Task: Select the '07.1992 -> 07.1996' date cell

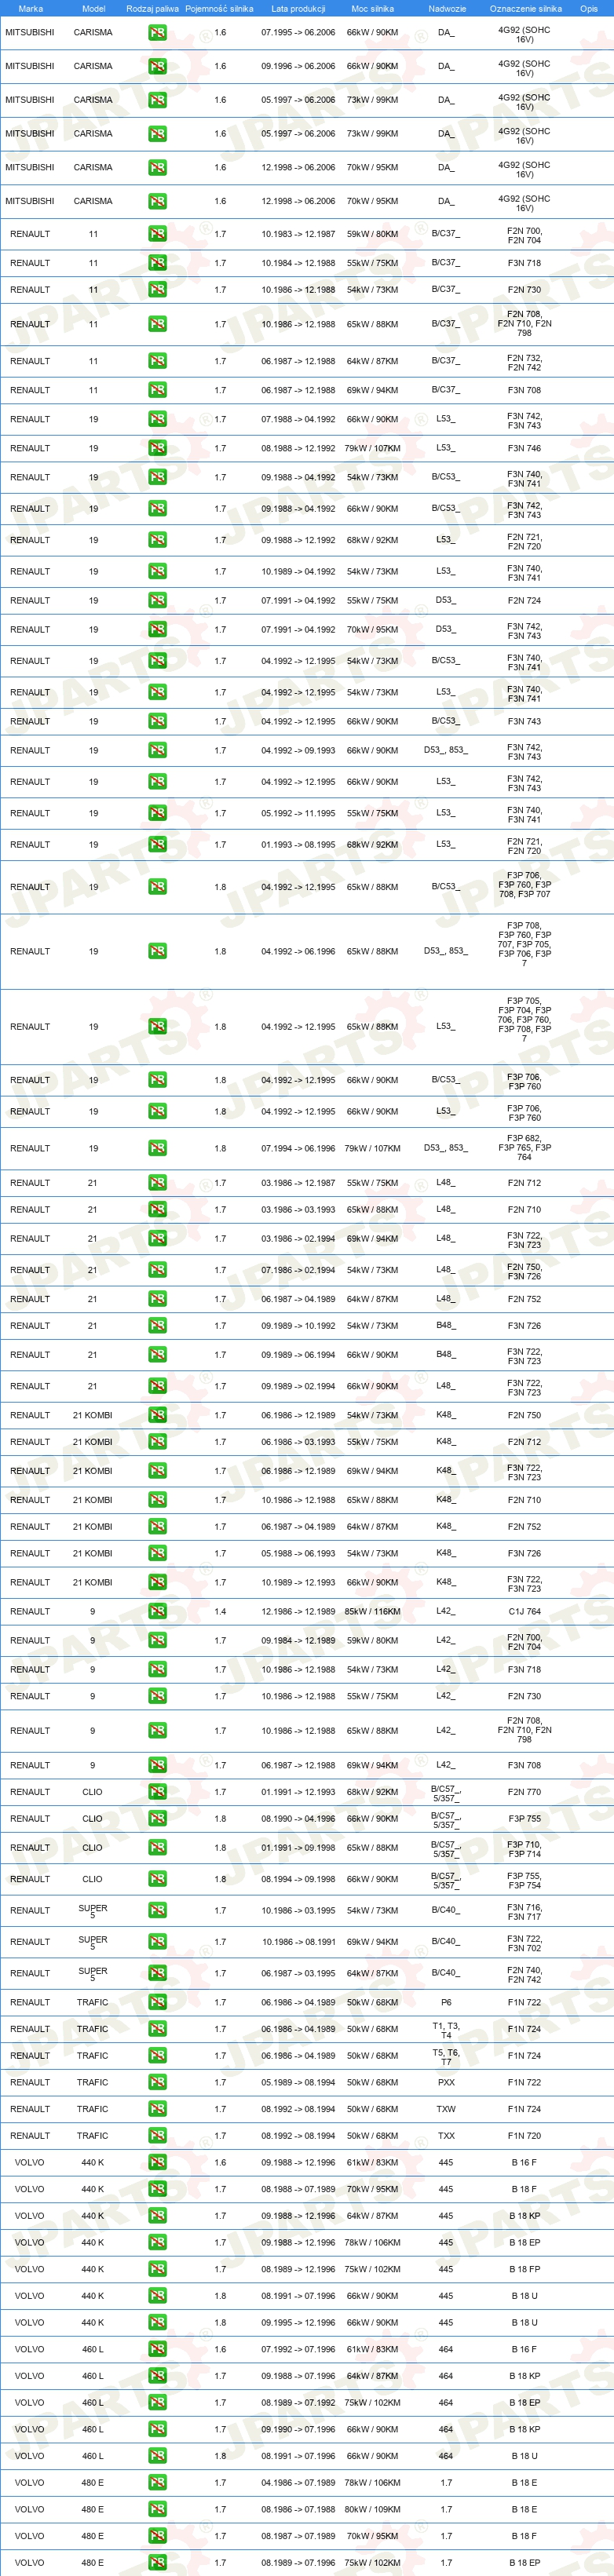Action: coord(298,2350)
